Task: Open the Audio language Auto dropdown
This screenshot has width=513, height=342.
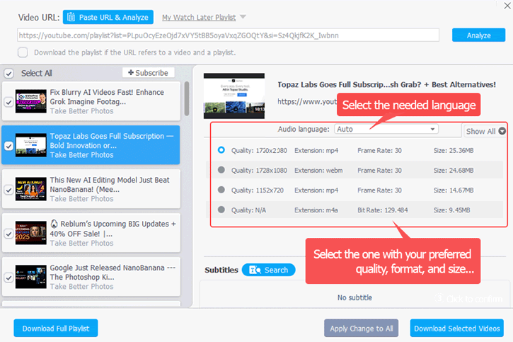Action: pyautogui.click(x=386, y=130)
